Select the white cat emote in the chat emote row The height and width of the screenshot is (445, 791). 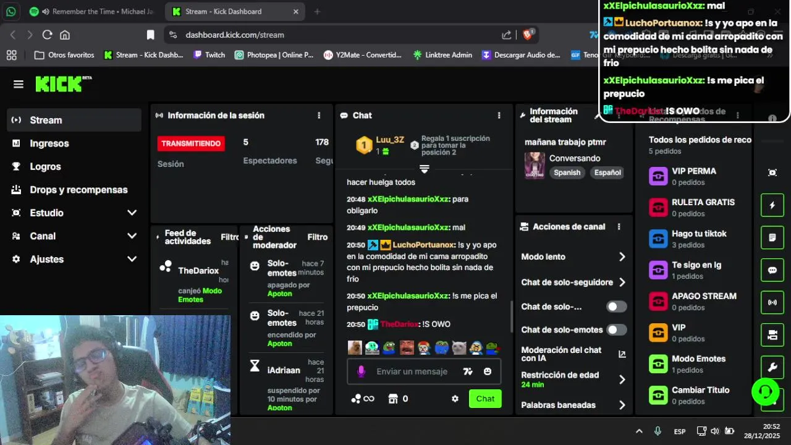[458, 347]
